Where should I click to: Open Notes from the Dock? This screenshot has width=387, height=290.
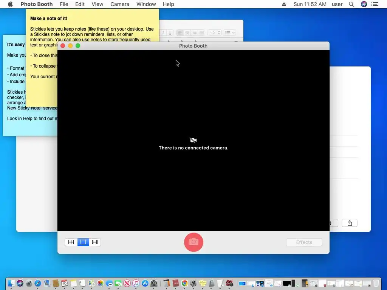[74, 283]
